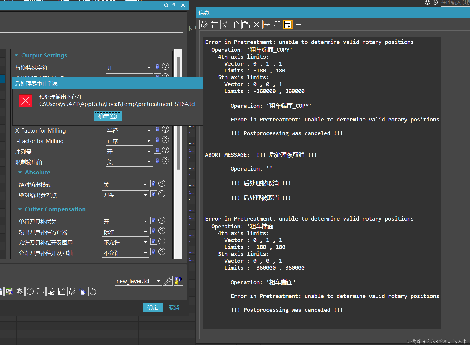Click the circular arrow reset icon in bottom toolbar
This screenshot has height=345, width=470.
click(x=93, y=291)
